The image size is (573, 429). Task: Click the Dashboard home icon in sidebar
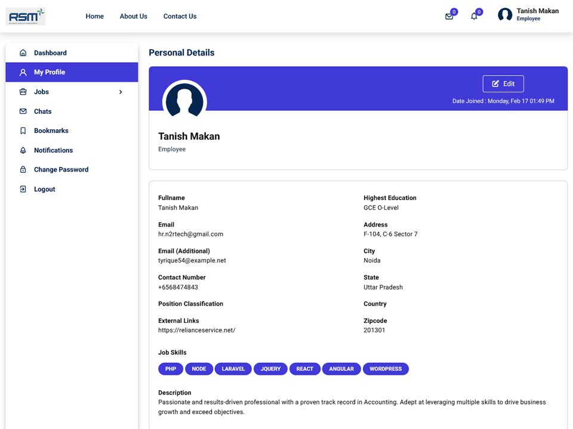(23, 53)
